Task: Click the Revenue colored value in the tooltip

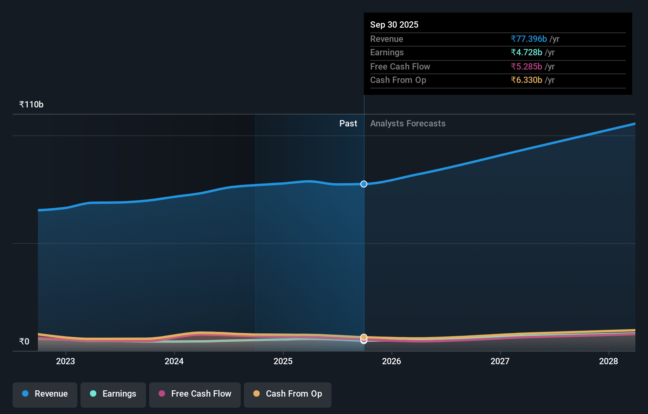Action: [529, 39]
